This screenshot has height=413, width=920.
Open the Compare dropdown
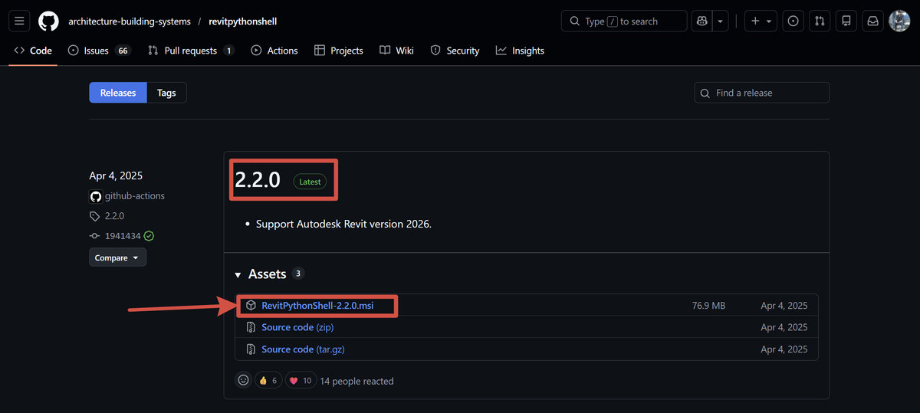pyautogui.click(x=117, y=257)
